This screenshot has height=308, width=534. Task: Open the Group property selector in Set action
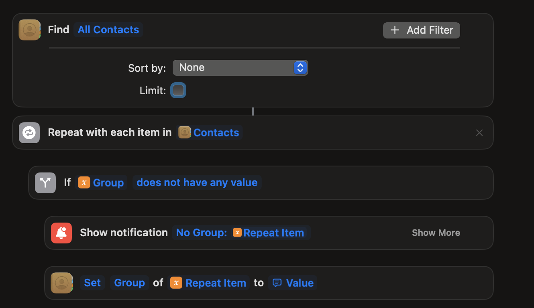coord(129,283)
